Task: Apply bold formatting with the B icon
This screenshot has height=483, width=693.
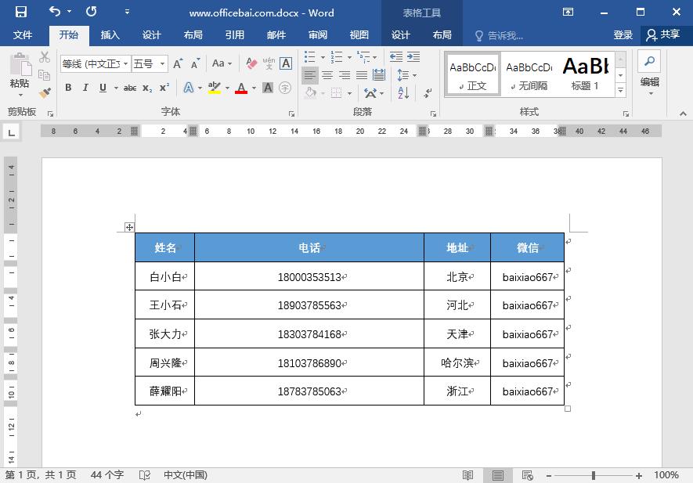Action: click(69, 87)
